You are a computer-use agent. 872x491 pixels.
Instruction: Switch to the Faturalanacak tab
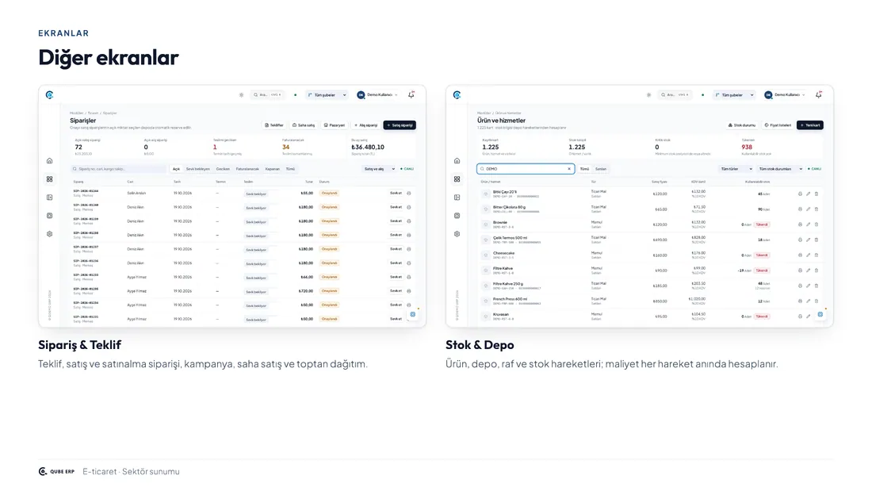coord(247,169)
